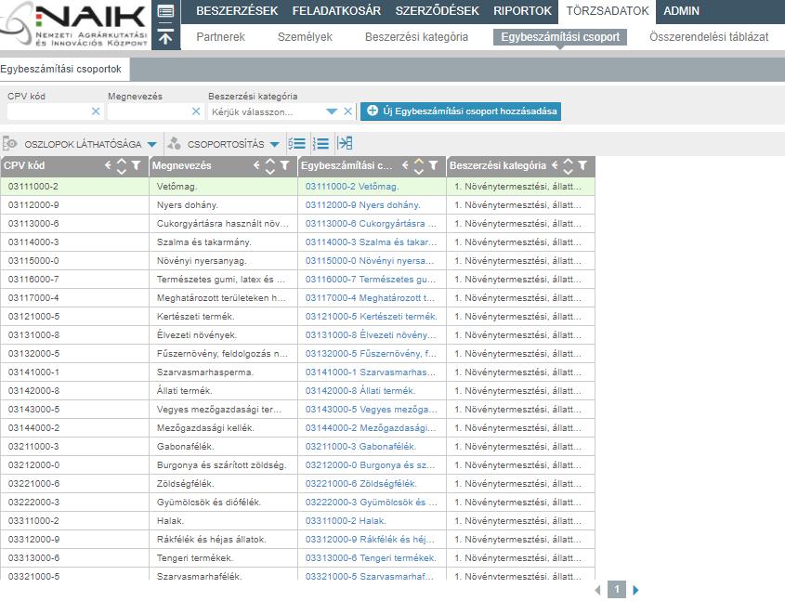The width and height of the screenshot is (785, 601).
Task: Go to next page arrow
Action: (x=635, y=590)
